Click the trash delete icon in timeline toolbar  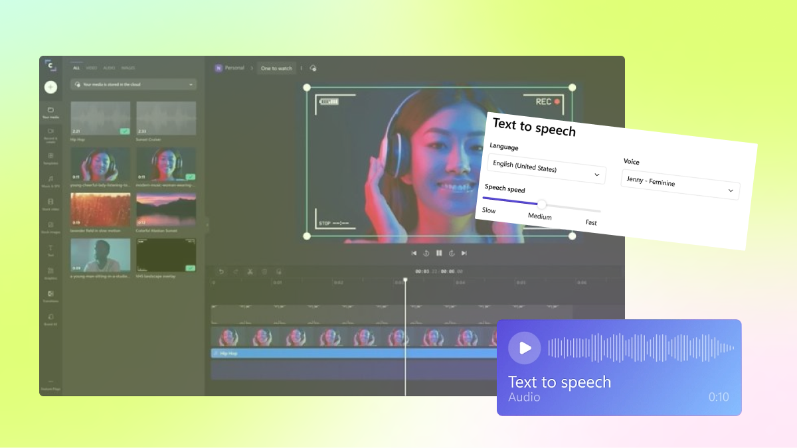pos(264,271)
